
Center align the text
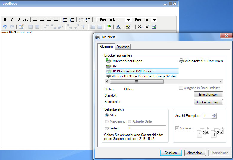coord(42,20)
